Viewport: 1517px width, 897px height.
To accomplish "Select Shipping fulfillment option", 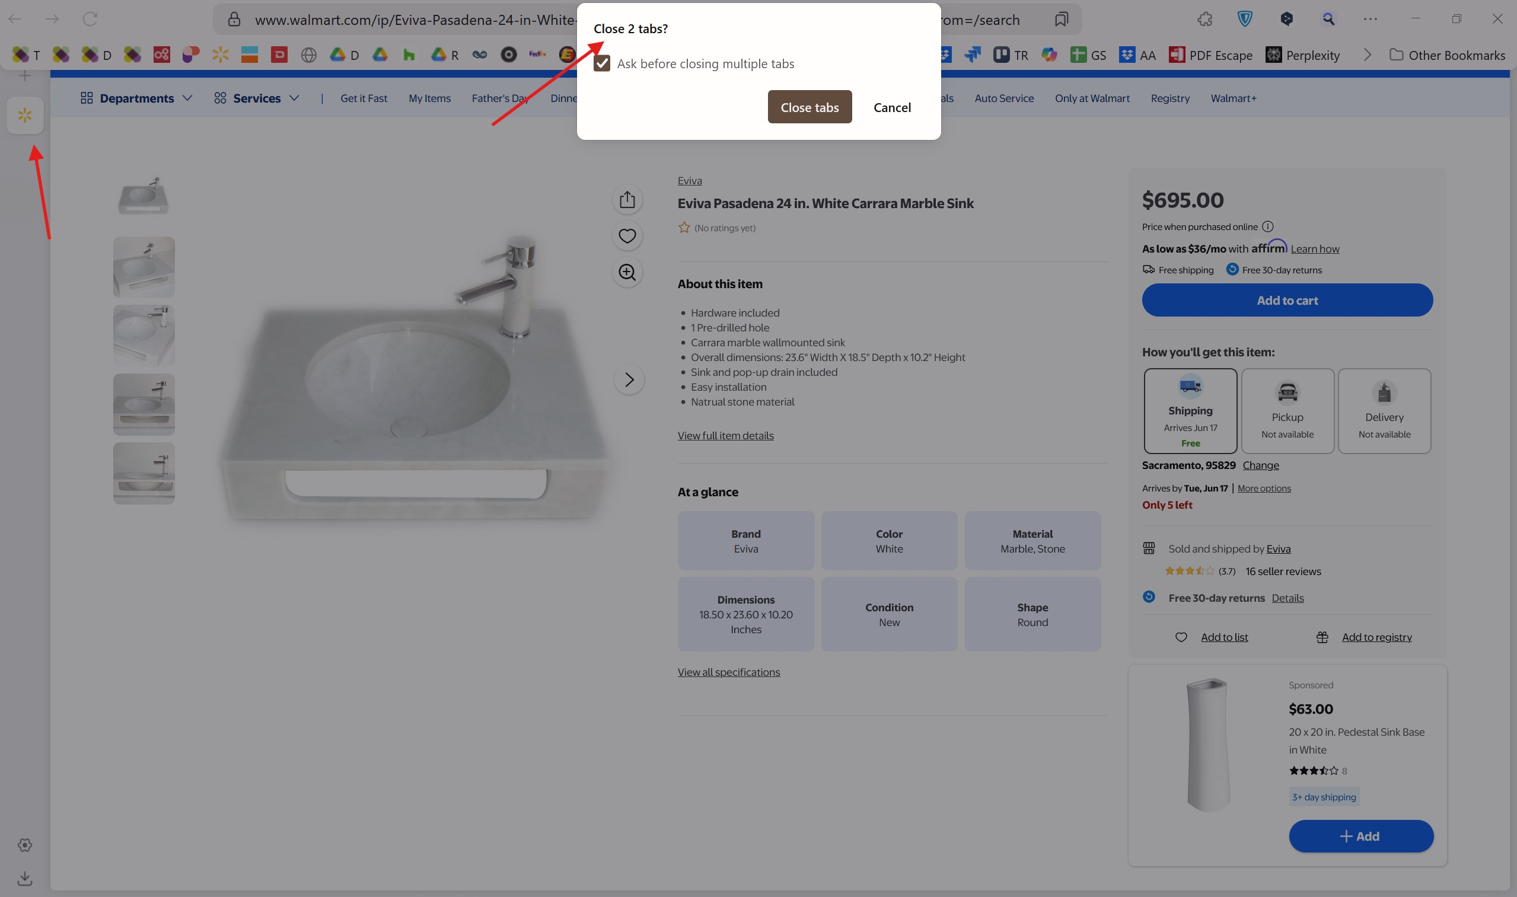I will click(x=1190, y=410).
